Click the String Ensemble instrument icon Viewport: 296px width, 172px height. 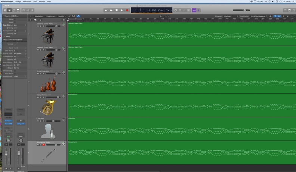point(48,84)
